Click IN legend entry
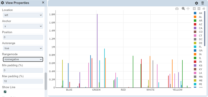Viewport: 208px width, 97px height. [x=198, y=62]
